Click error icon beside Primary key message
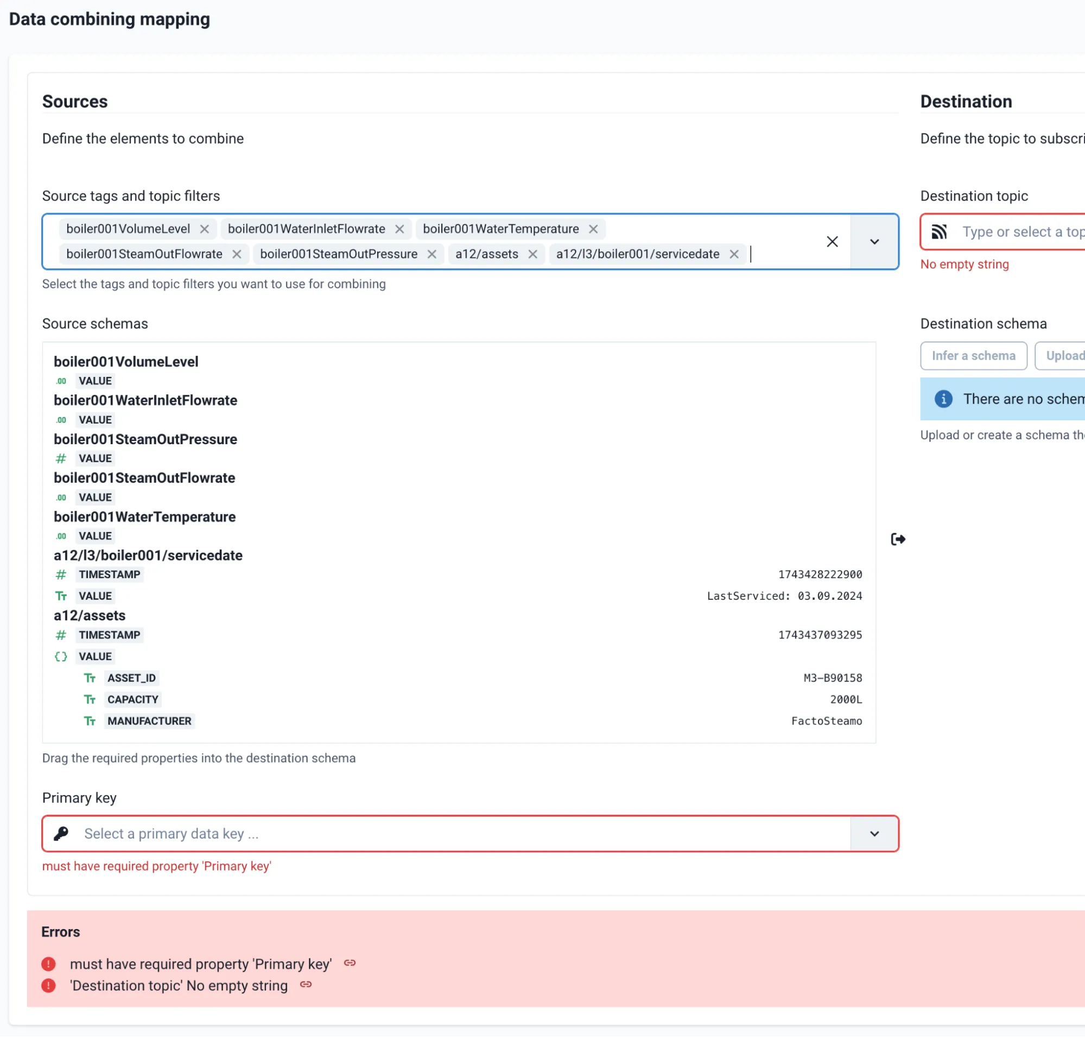This screenshot has height=1037, width=1085. (x=49, y=964)
